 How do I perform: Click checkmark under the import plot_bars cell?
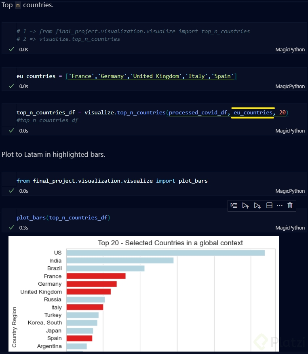(11, 191)
